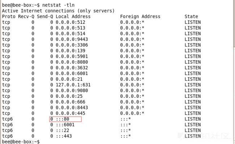Click the :::443 tcp6 address
The image size is (235, 144).
(64, 136)
